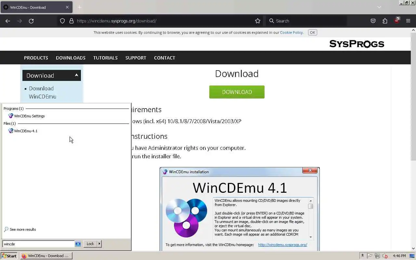Click the muted volume tray icon

coord(385,256)
